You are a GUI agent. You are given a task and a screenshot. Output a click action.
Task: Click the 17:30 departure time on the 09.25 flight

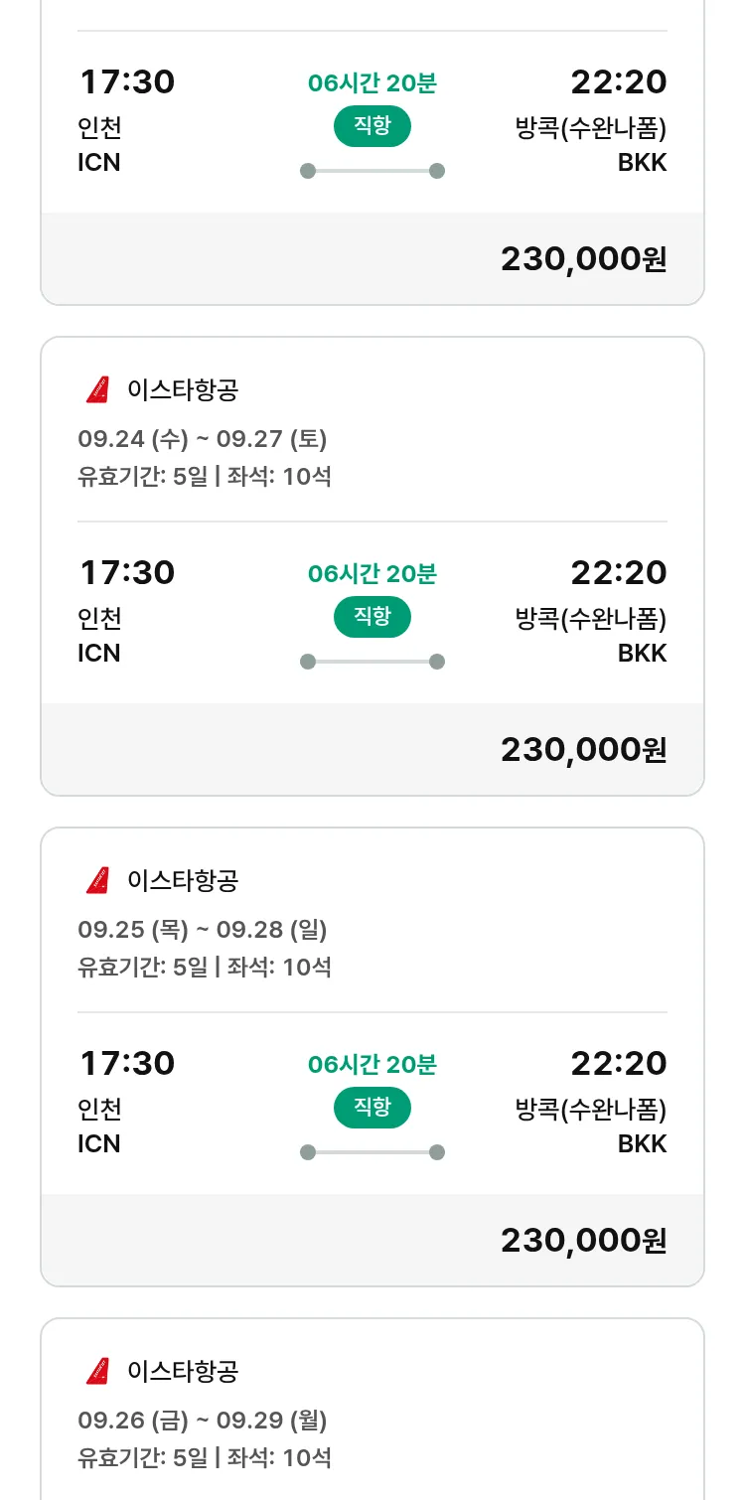point(127,1064)
